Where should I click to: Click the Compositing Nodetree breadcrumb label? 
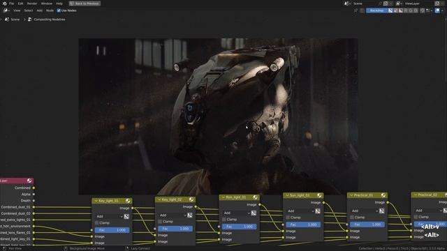click(50, 20)
